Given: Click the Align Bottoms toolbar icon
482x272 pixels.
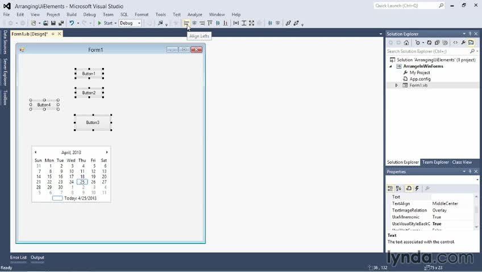Looking at the screenshot, I should tap(225, 23).
